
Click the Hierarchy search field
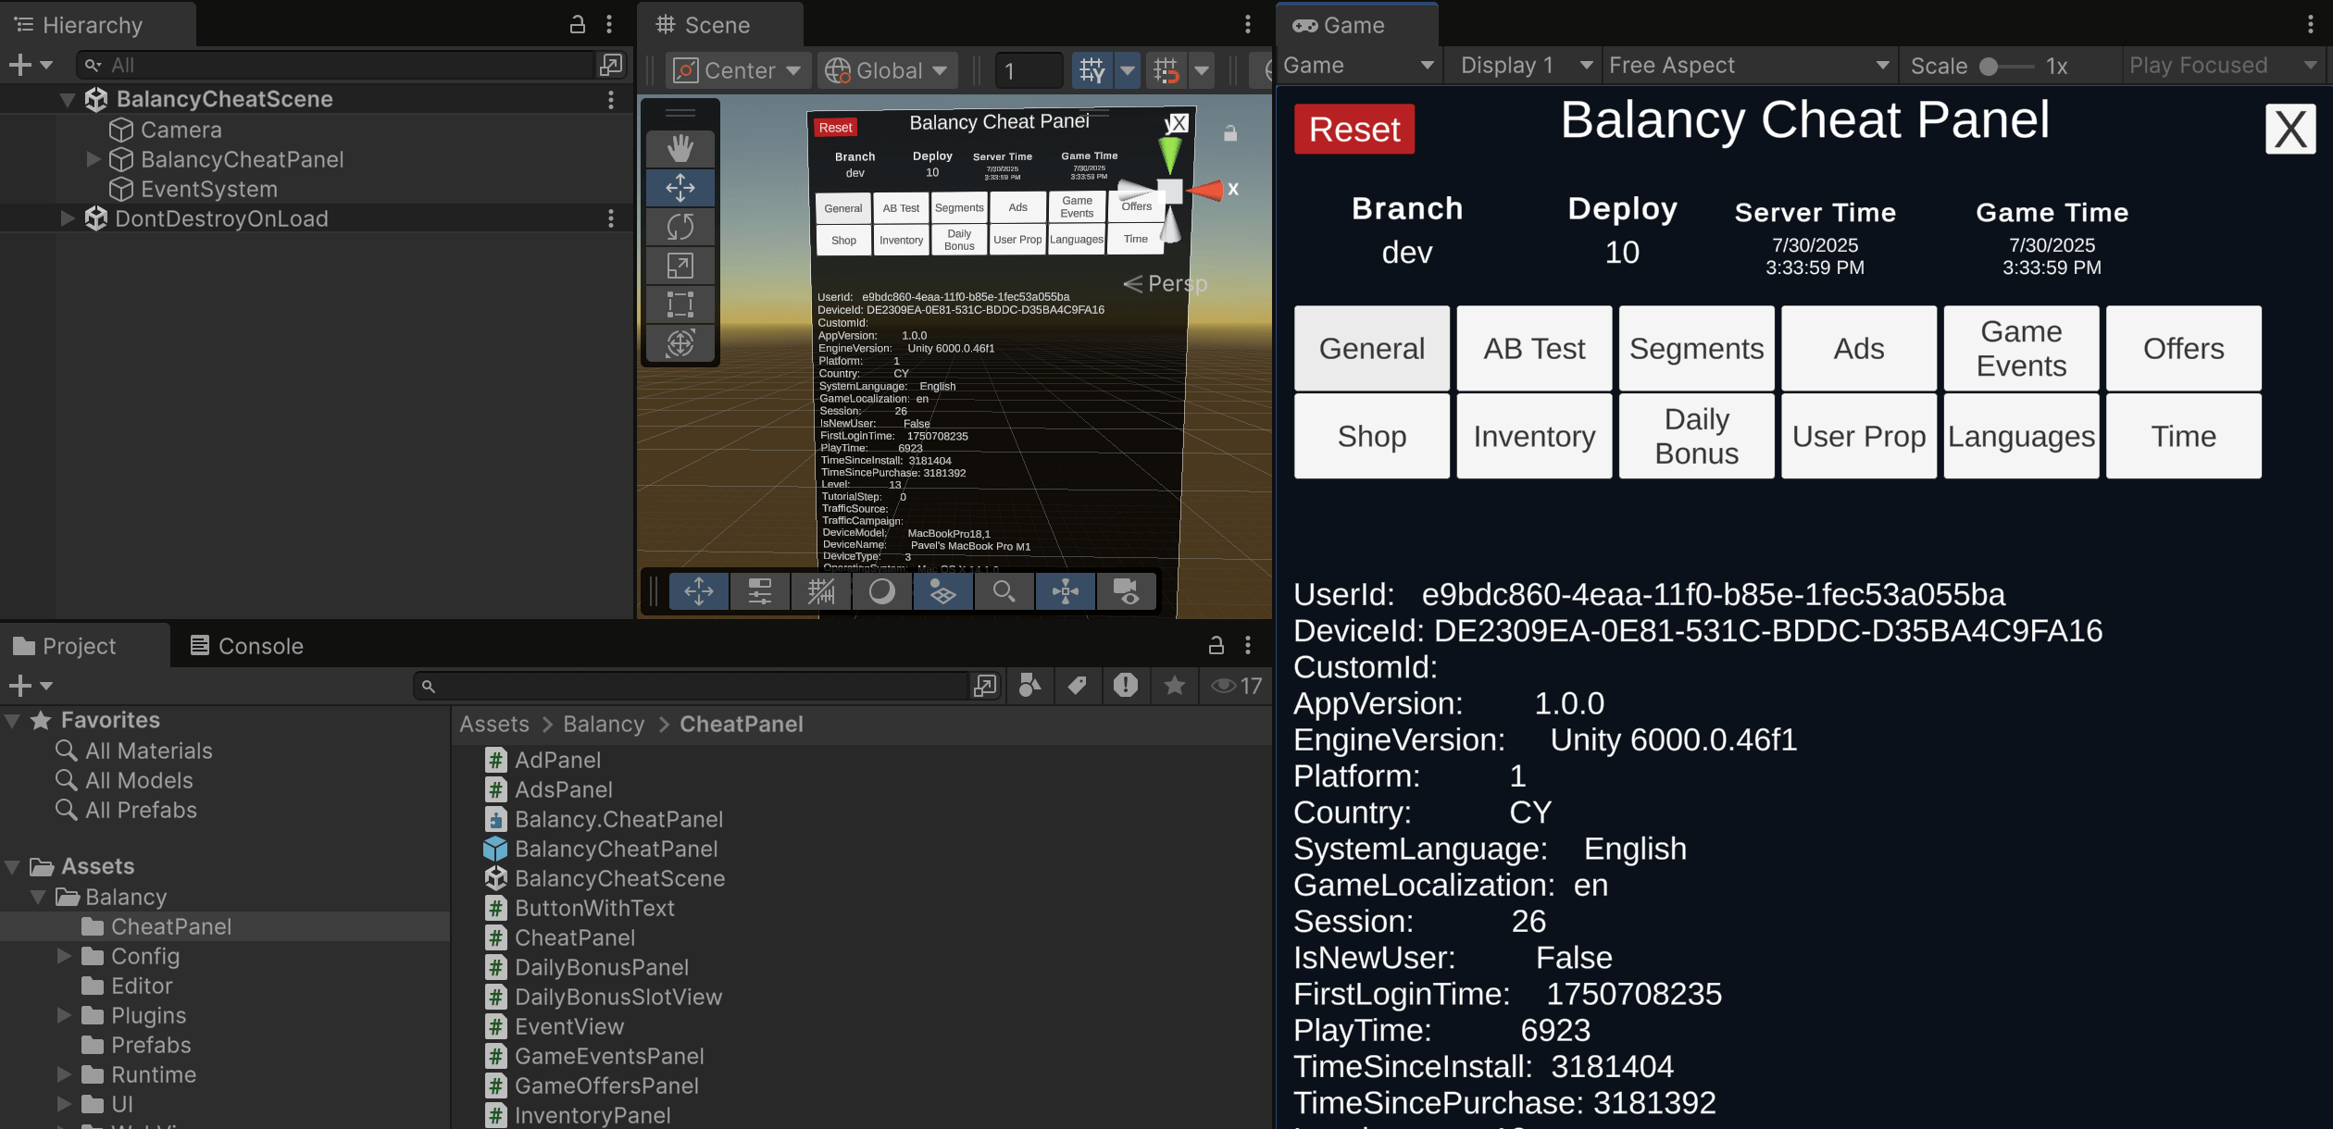(337, 65)
